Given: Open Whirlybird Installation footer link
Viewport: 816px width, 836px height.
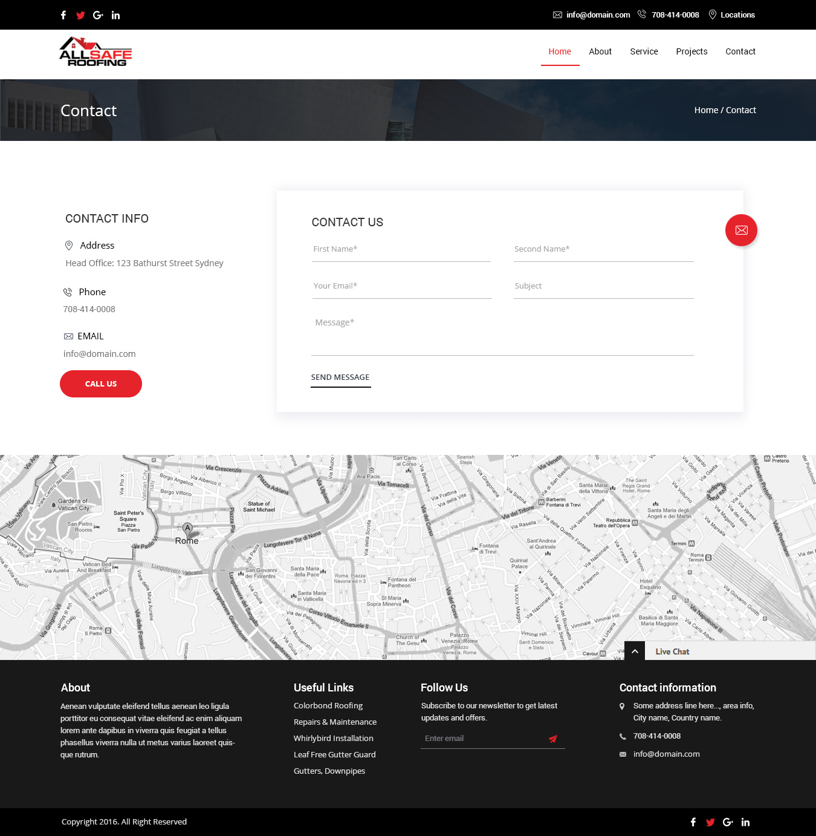Looking at the screenshot, I should pos(334,739).
